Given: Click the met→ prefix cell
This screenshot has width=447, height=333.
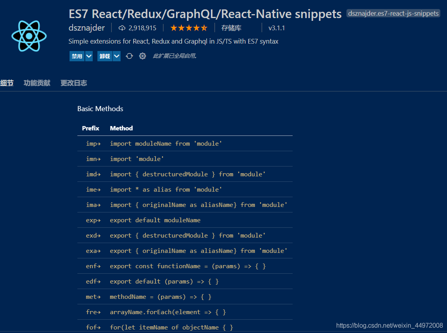Looking at the screenshot, I should (93, 297).
